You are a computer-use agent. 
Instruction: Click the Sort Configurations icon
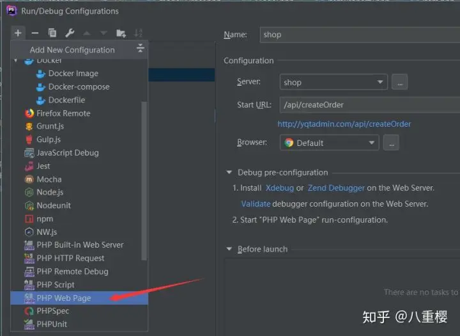pyautogui.click(x=138, y=33)
